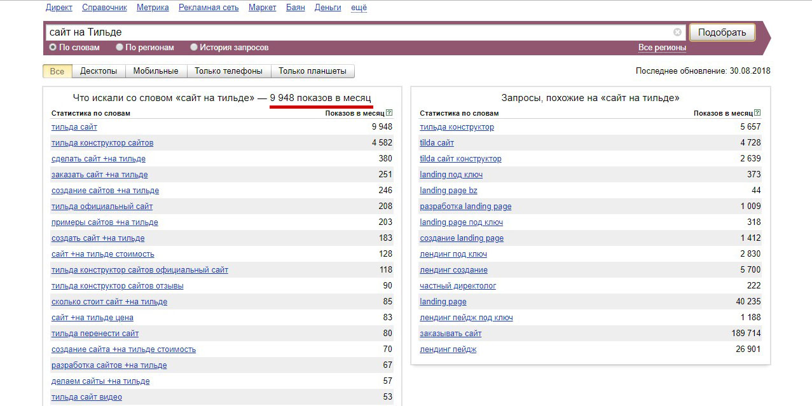Click the '4 582' impressions value
Screen dimensions: 812x406
click(382, 143)
